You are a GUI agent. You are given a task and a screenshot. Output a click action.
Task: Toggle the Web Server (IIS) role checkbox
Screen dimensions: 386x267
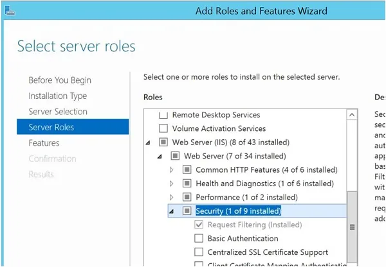point(163,142)
